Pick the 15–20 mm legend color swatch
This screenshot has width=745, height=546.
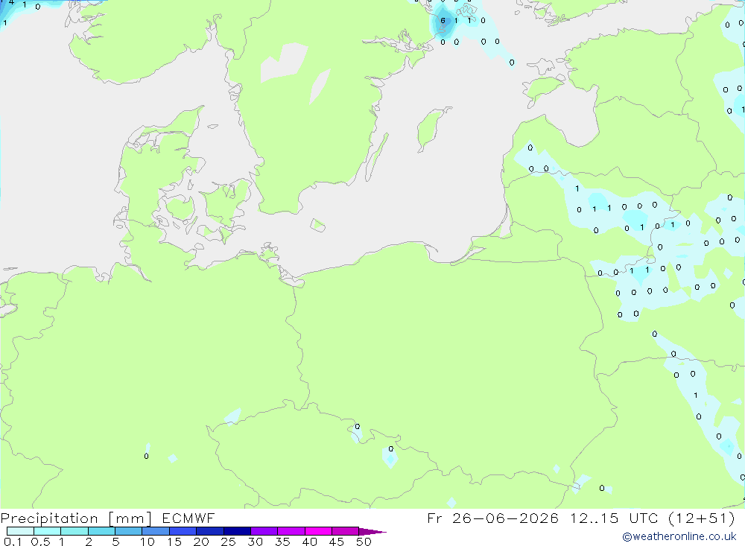pos(183,531)
